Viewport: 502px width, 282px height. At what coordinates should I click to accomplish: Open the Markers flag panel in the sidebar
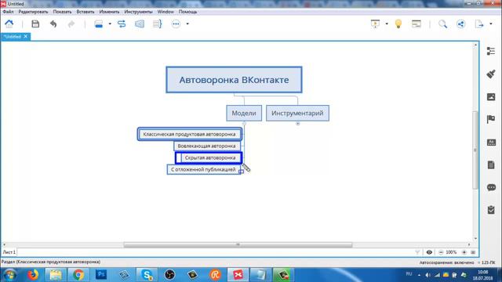491,119
